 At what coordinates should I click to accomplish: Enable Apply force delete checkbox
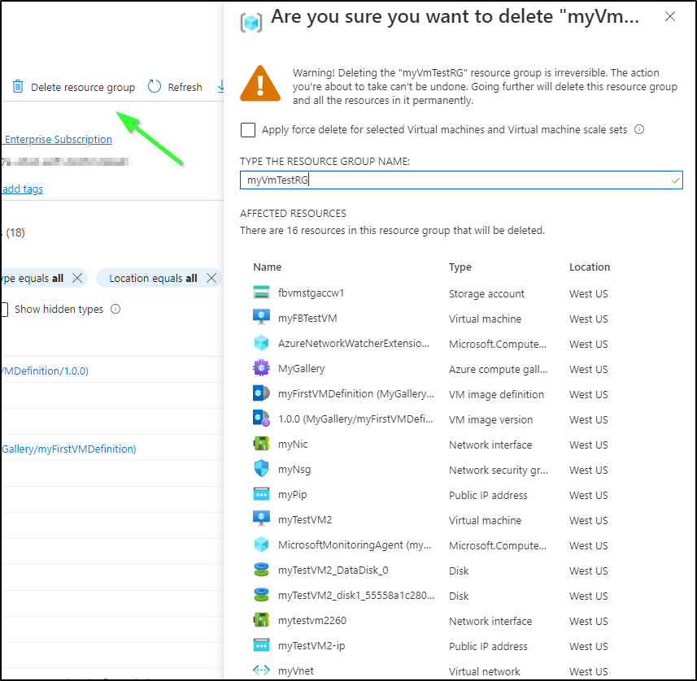[x=248, y=130]
